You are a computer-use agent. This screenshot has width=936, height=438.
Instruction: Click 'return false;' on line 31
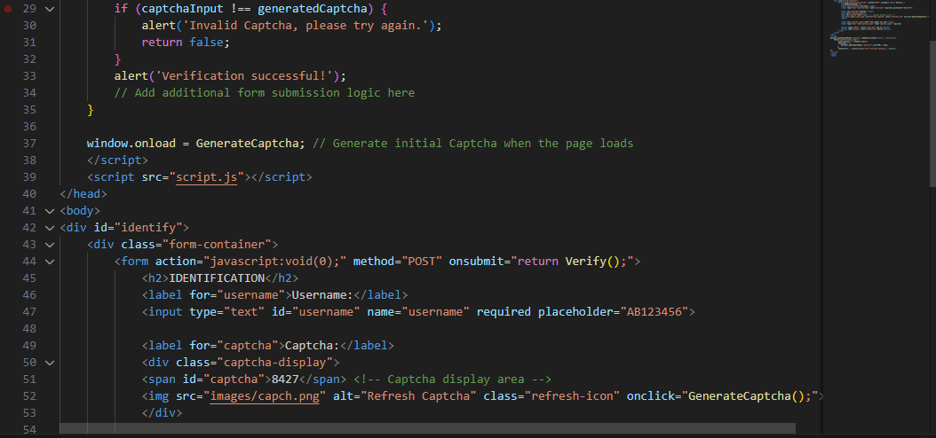coord(186,43)
